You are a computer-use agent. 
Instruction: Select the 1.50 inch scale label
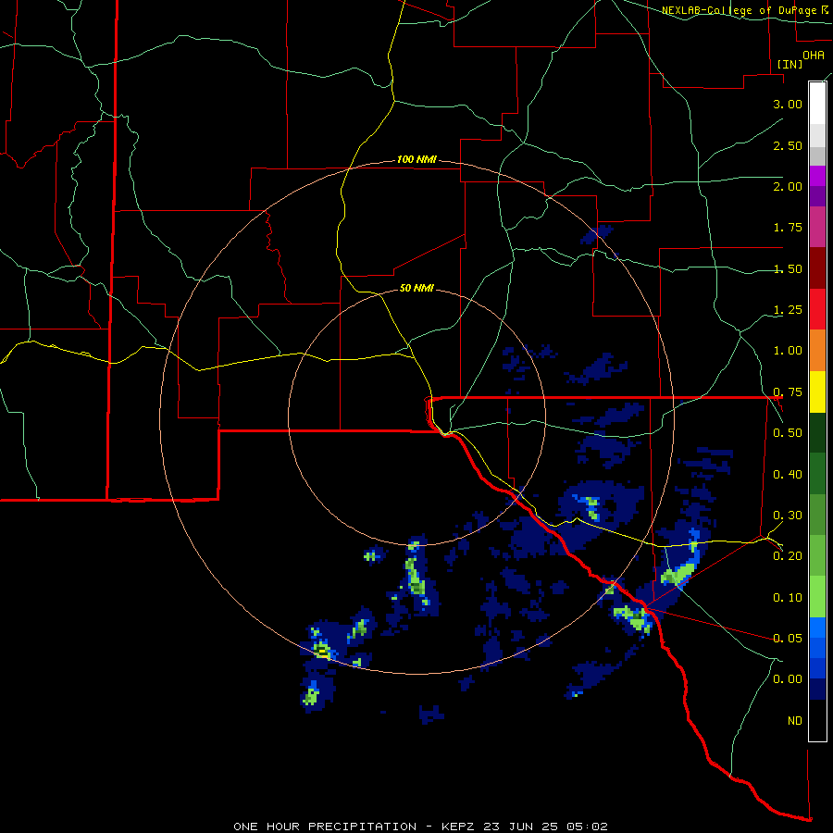point(788,268)
